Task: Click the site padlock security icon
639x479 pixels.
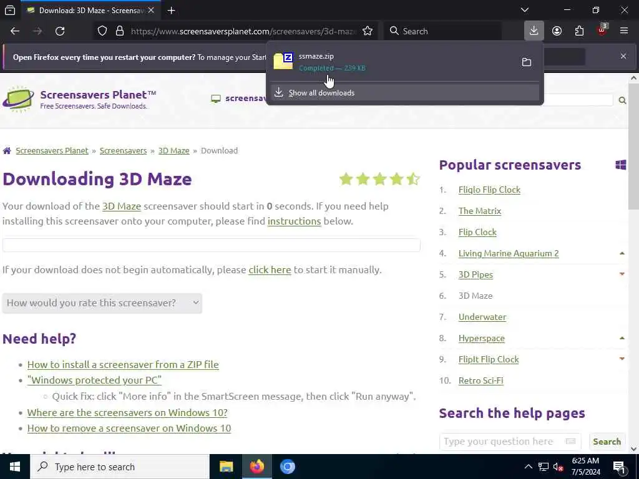Action: pyautogui.click(x=119, y=31)
